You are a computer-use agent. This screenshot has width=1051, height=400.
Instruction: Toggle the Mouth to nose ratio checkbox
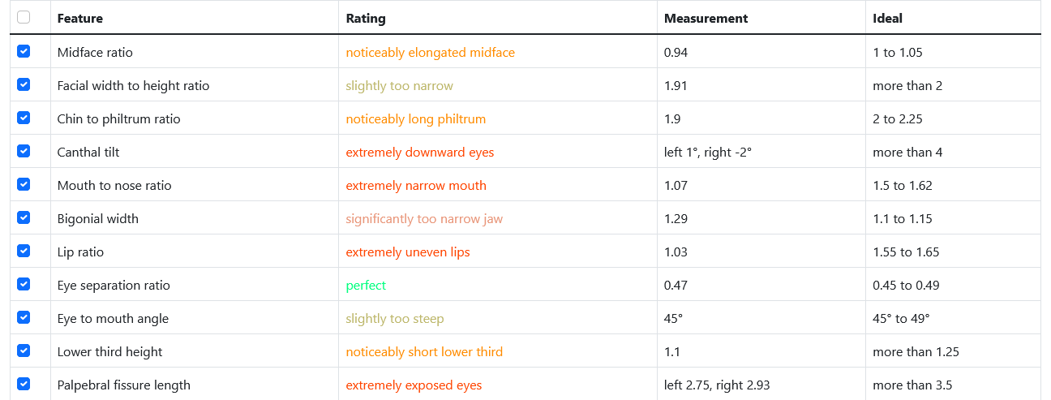[x=24, y=184]
